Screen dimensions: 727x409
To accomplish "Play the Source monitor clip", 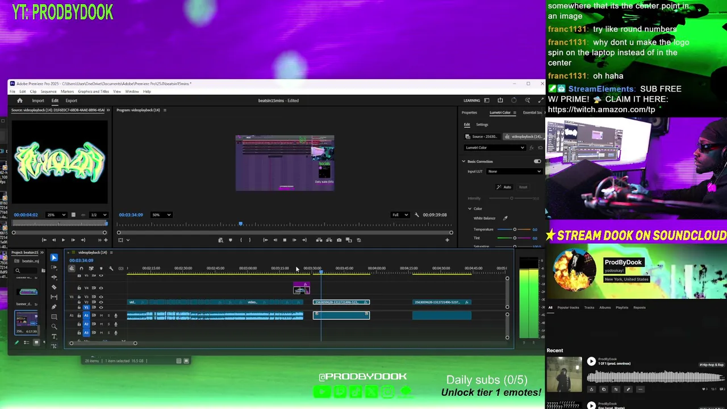I will tap(63, 240).
